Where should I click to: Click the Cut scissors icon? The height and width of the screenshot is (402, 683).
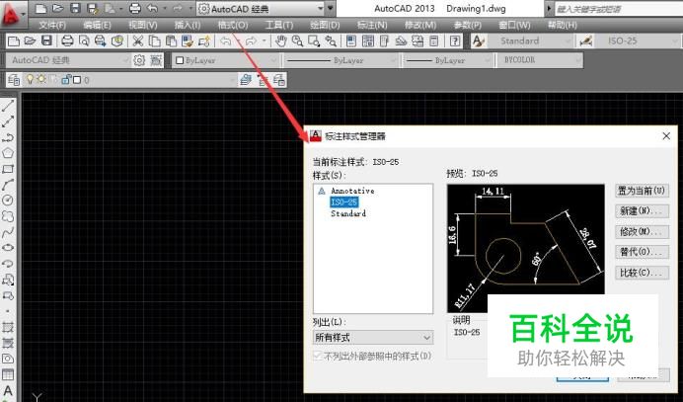[137, 41]
